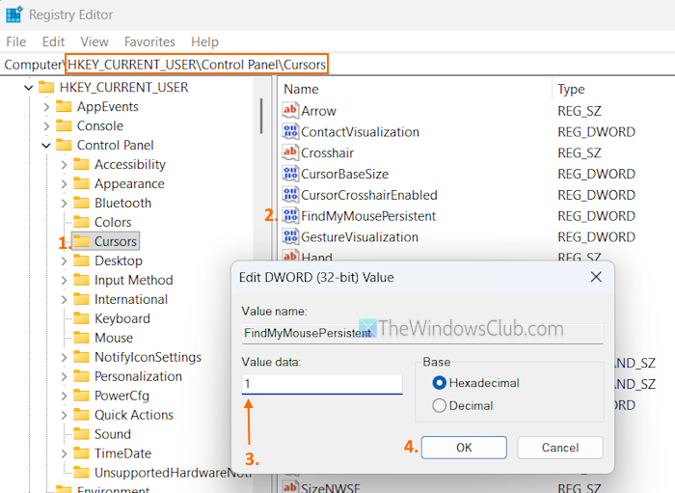675x493 pixels.
Task: Open the File menu
Action: (16, 41)
